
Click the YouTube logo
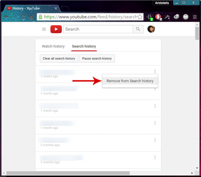pyautogui.click(x=56, y=29)
